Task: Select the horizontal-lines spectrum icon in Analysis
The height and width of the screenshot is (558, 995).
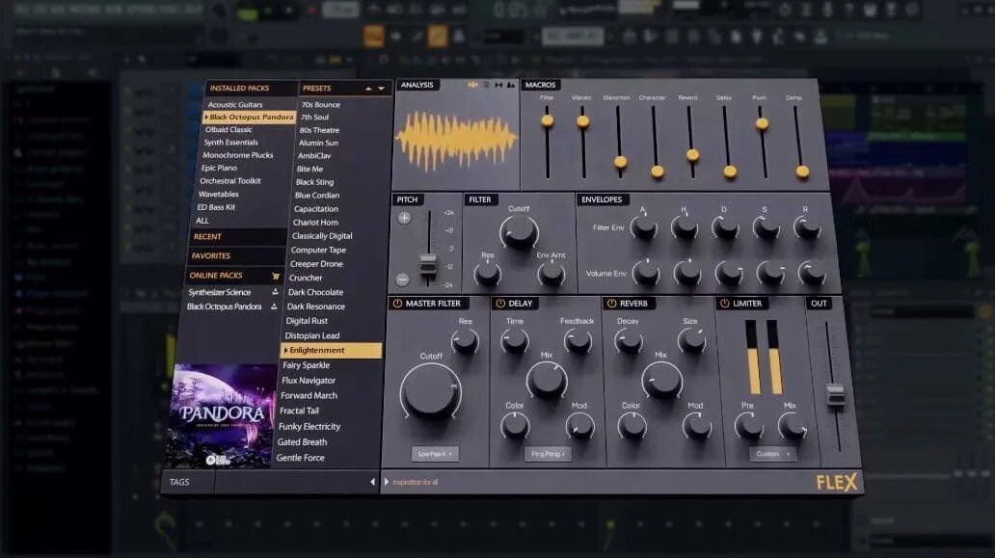Action: [486, 85]
